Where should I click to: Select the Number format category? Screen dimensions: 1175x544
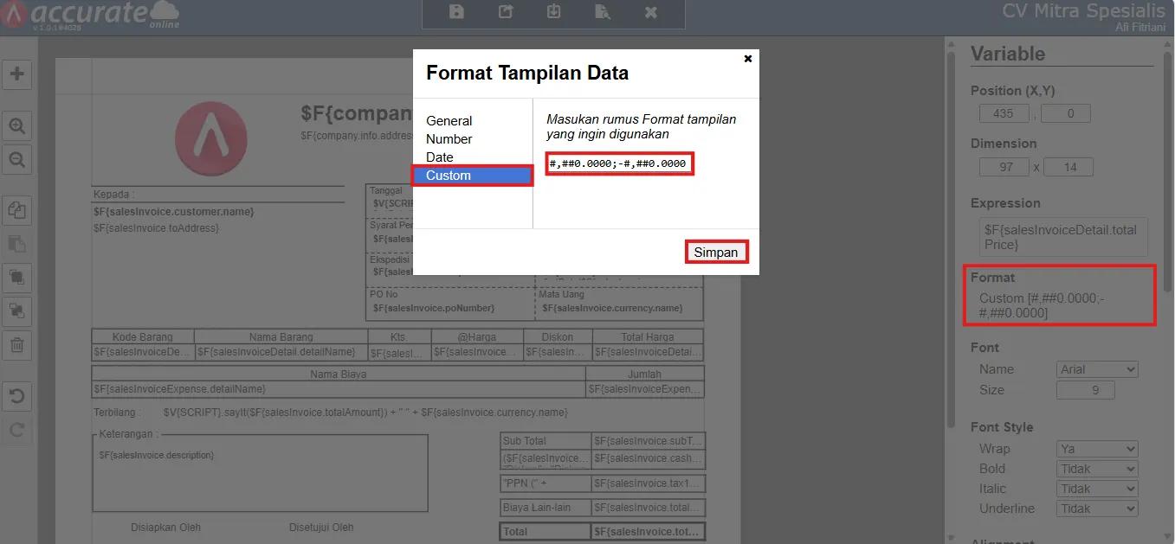pos(449,139)
